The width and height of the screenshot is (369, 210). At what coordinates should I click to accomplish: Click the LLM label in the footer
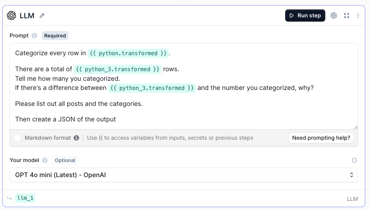click(352, 199)
